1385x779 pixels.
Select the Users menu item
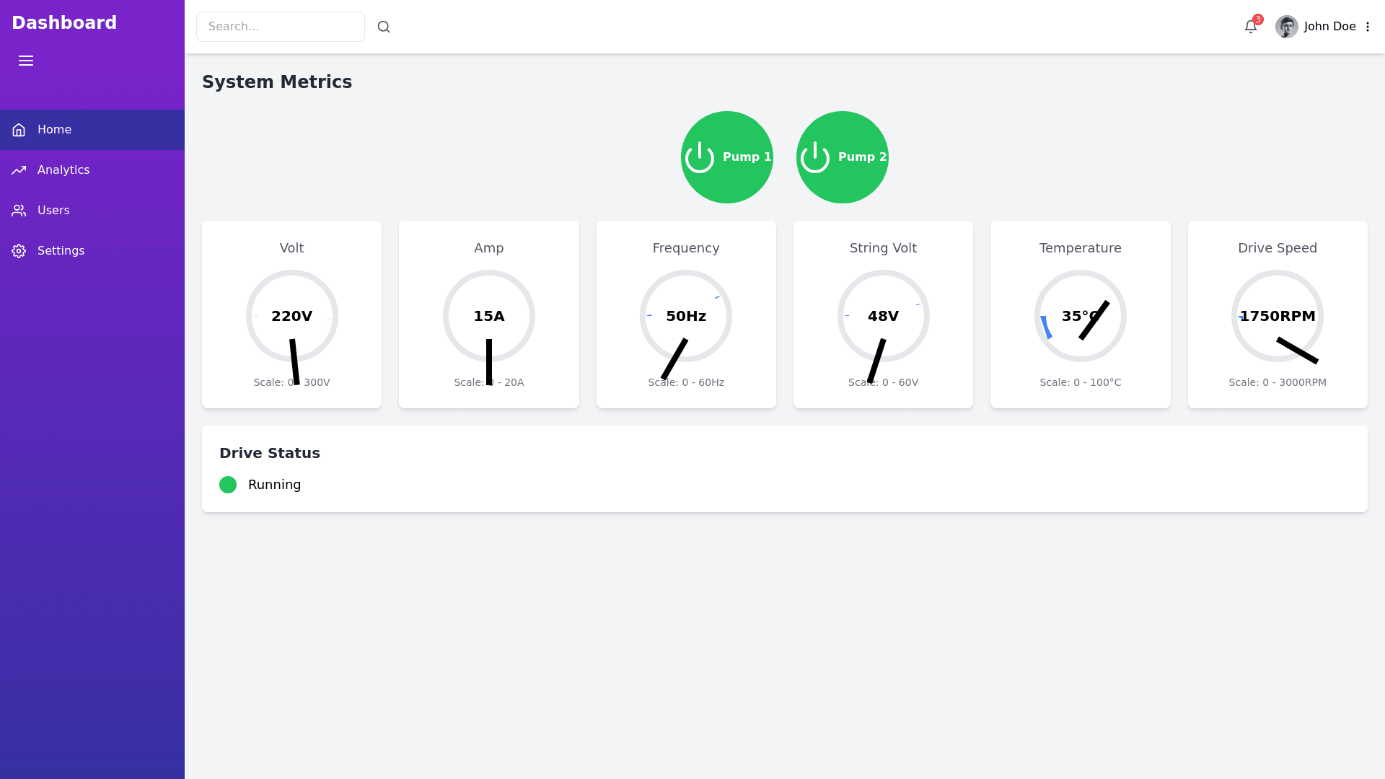click(x=53, y=211)
